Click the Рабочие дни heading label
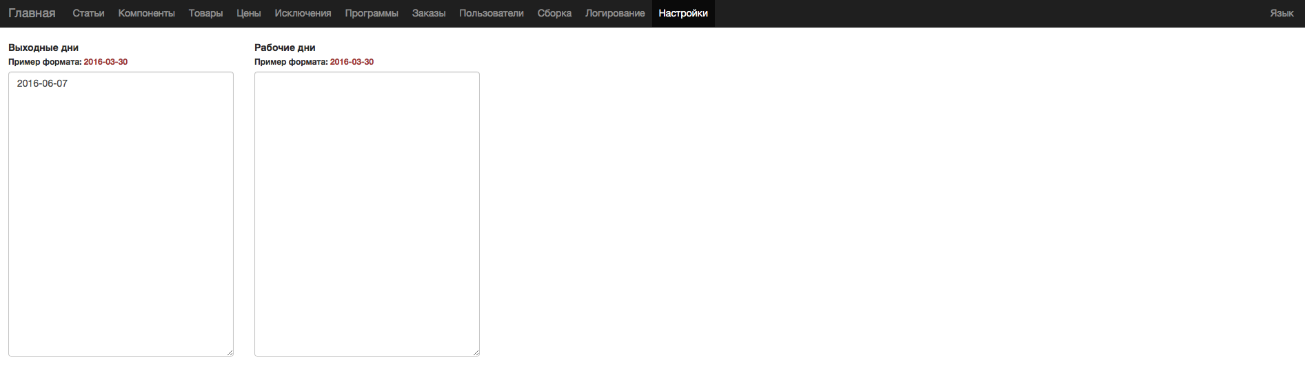 pyautogui.click(x=285, y=47)
